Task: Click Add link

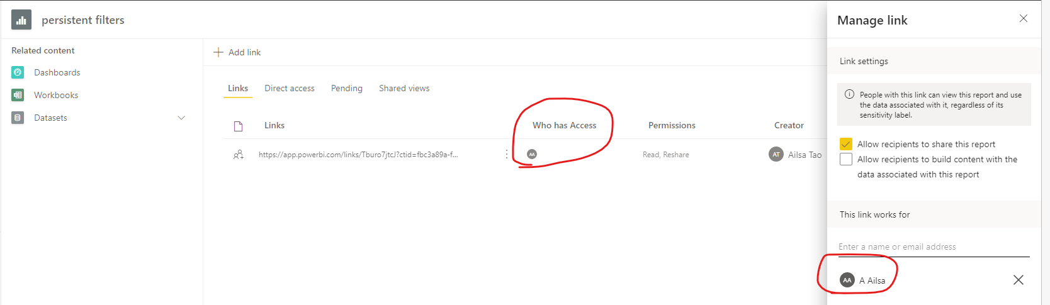Action: tap(244, 52)
